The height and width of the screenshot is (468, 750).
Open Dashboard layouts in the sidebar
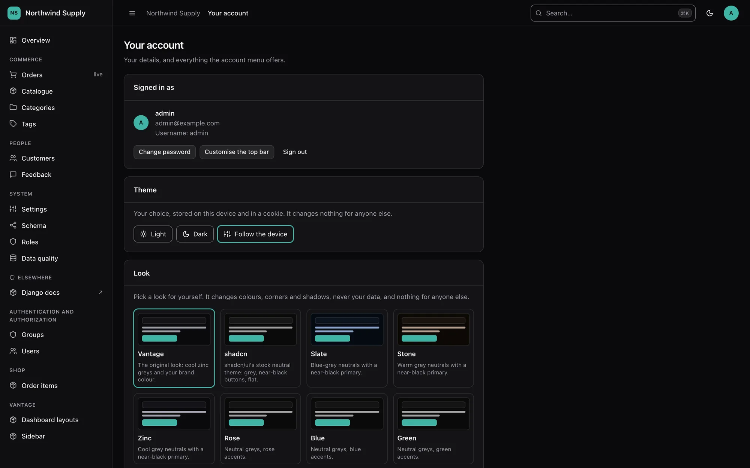click(56, 420)
